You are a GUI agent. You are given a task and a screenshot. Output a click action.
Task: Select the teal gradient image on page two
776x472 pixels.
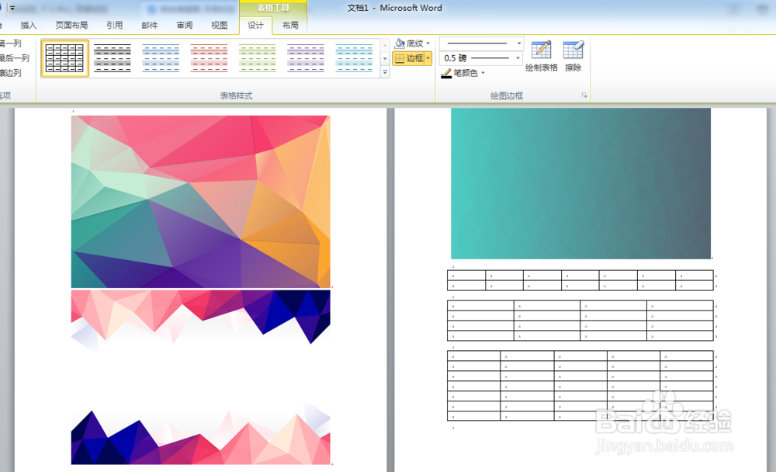pyautogui.click(x=580, y=183)
